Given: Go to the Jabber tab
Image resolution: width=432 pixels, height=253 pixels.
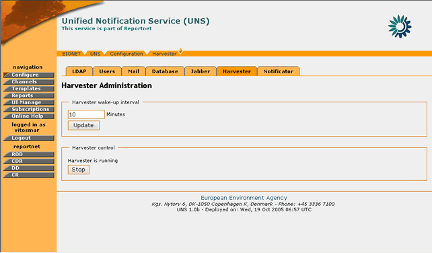Looking at the screenshot, I should pyautogui.click(x=201, y=71).
